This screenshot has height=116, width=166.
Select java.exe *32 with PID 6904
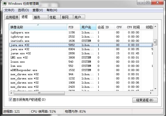(x=81, y=49)
